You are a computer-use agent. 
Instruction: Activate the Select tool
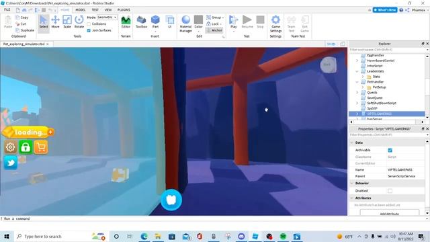click(43, 22)
